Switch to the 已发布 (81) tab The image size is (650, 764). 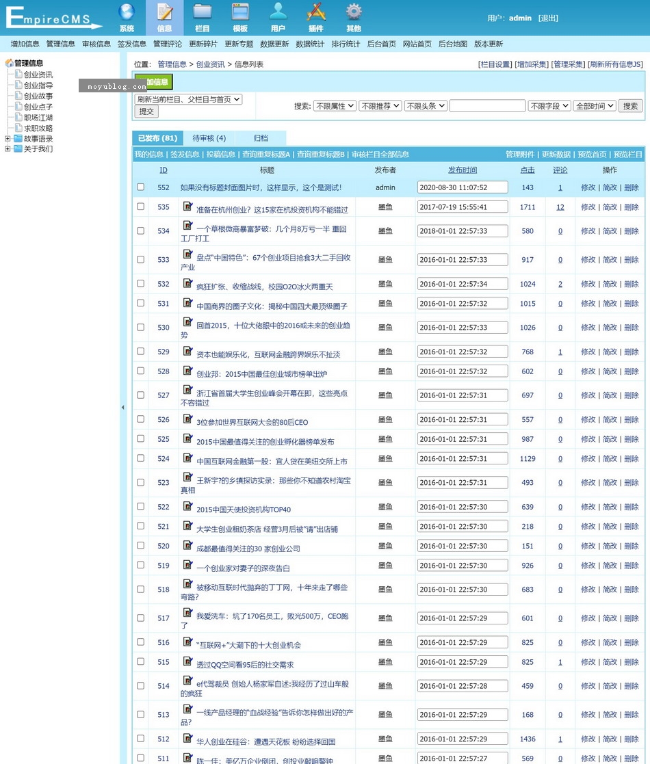click(158, 138)
